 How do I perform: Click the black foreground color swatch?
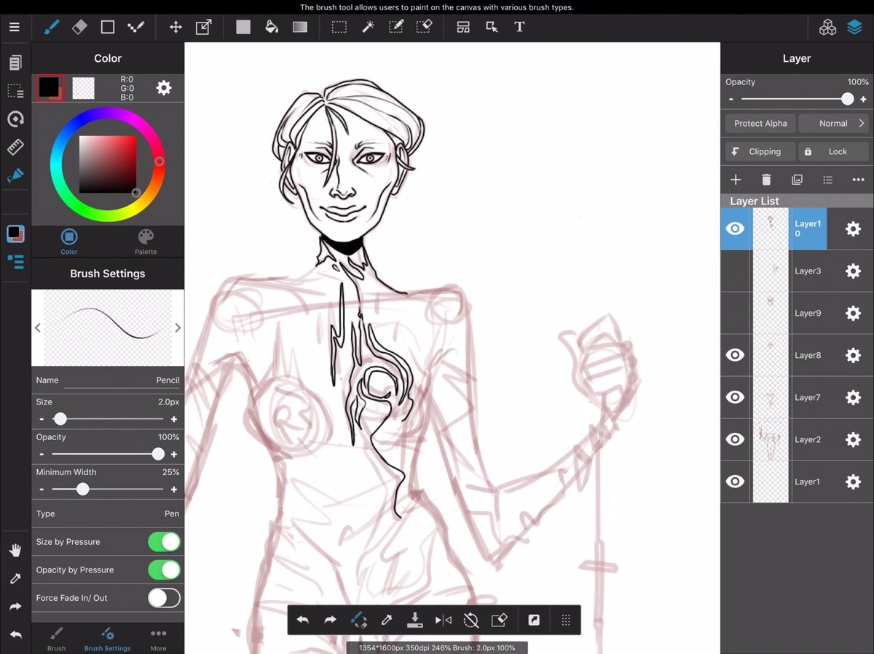(x=50, y=88)
